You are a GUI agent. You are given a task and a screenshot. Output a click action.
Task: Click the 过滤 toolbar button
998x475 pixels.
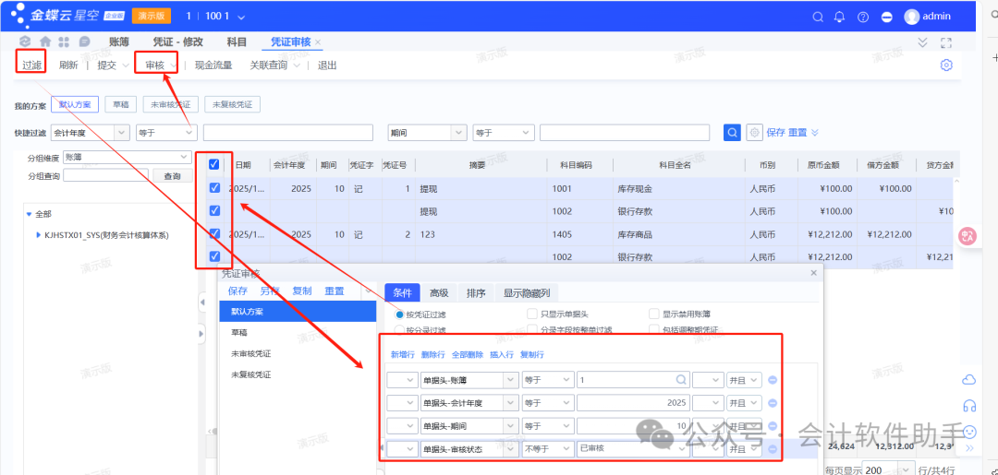[x=32, y=65]
